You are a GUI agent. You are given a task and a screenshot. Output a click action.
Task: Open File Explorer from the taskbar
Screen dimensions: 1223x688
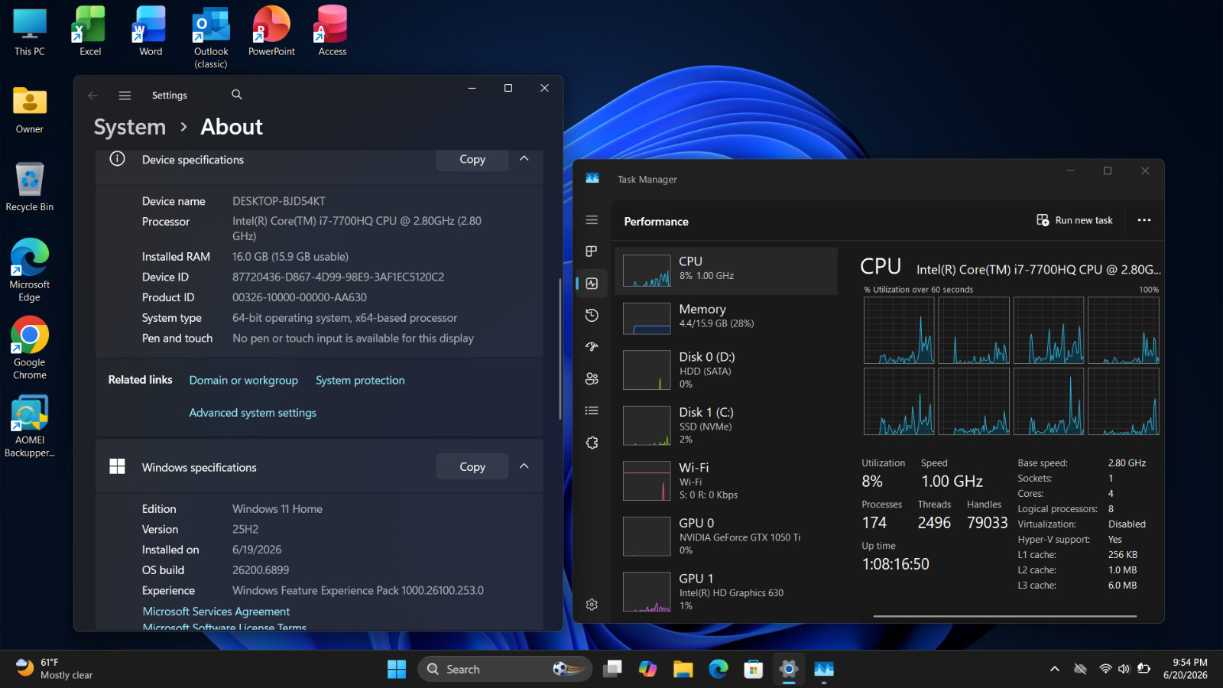point(683,669)
